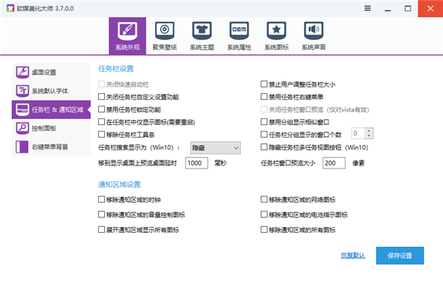Click the 系统默认字体 font icon
Screen dimensions: 443x292
point(22,91)
